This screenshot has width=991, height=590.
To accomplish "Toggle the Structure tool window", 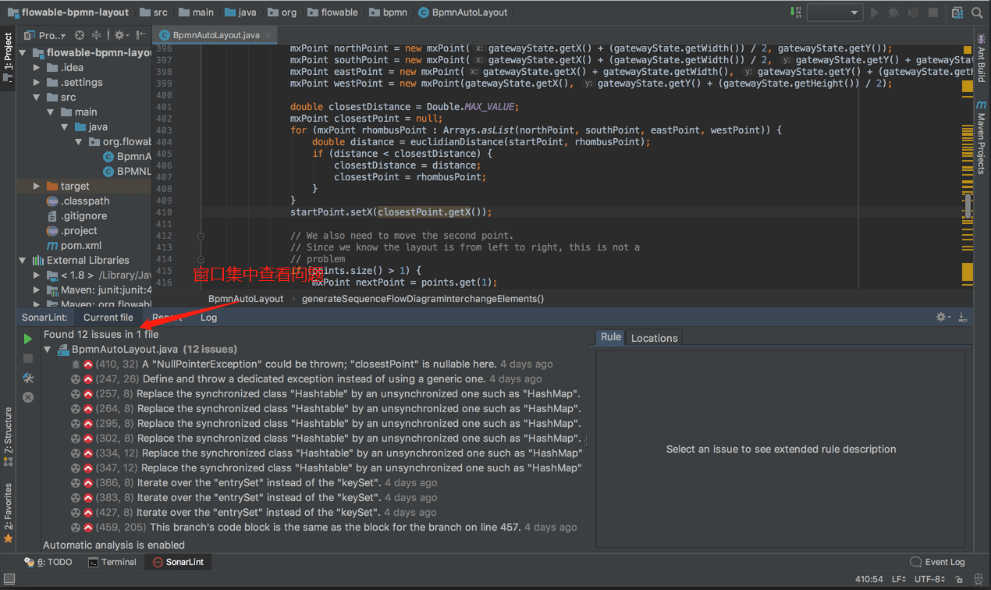I will [8, 435].
